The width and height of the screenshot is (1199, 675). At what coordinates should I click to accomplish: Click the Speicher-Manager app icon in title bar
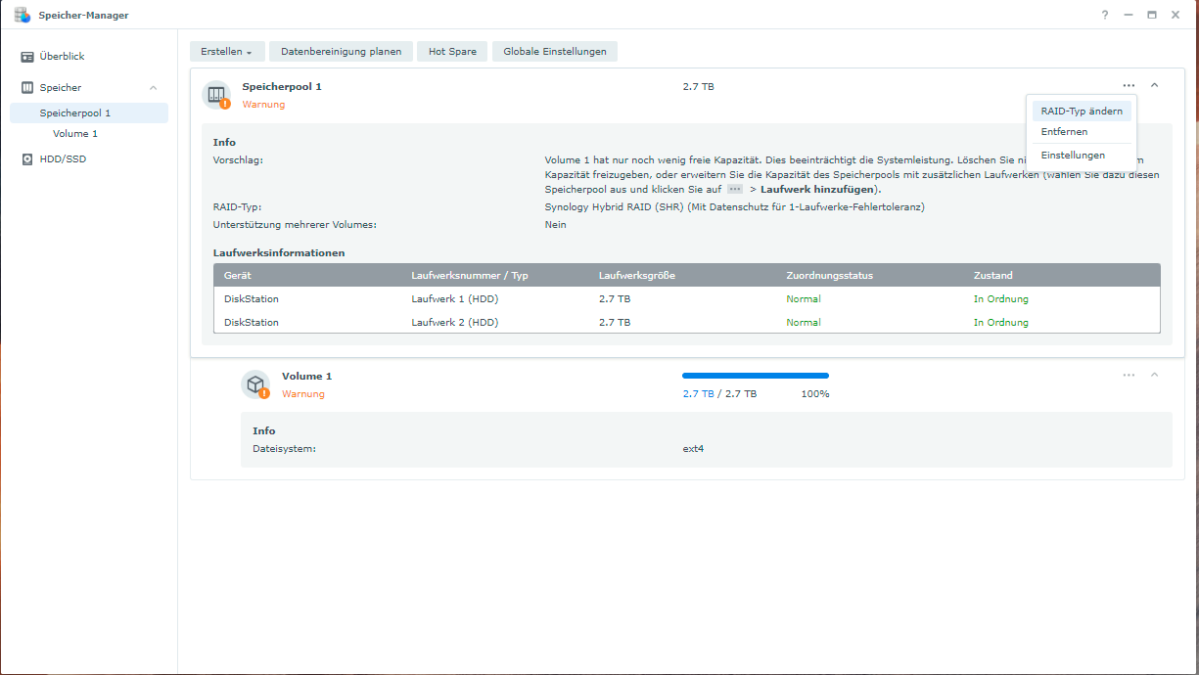point(22,15)
